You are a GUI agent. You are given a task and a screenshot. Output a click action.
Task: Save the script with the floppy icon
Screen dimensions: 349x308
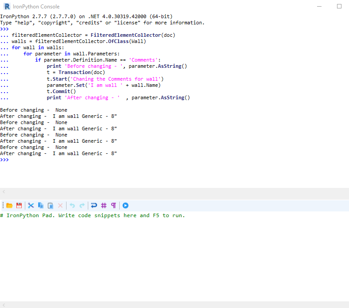click(x=19, y=206)
